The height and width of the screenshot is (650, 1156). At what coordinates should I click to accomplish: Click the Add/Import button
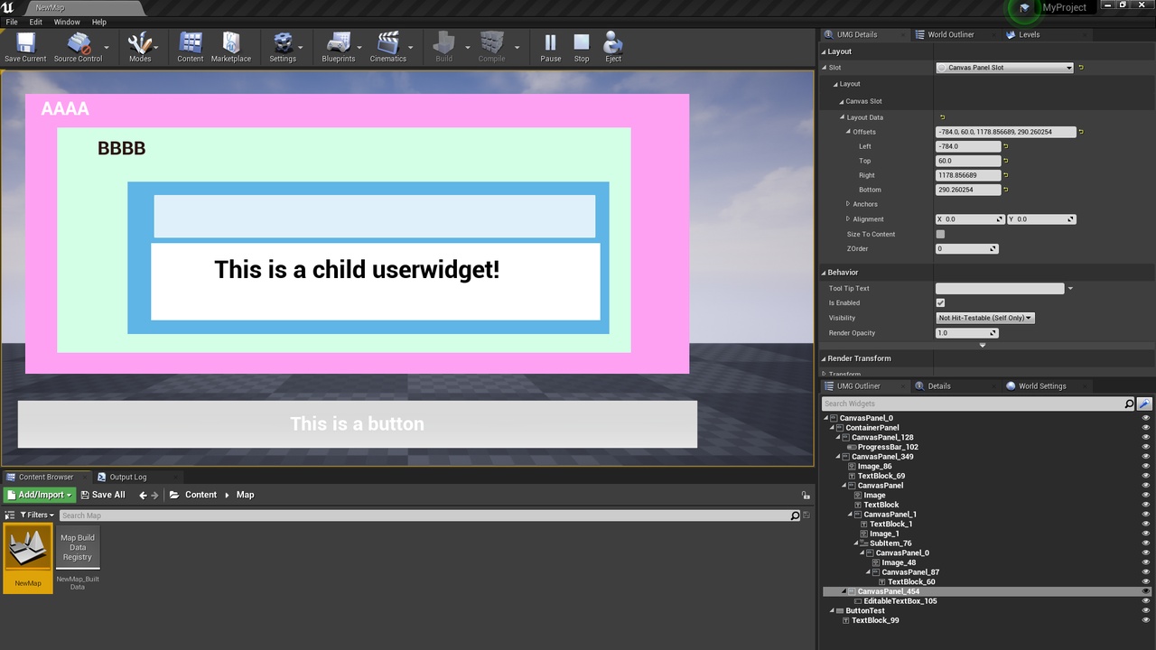coord(40,495)
